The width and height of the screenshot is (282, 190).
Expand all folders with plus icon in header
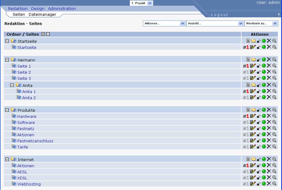[43, 34]
